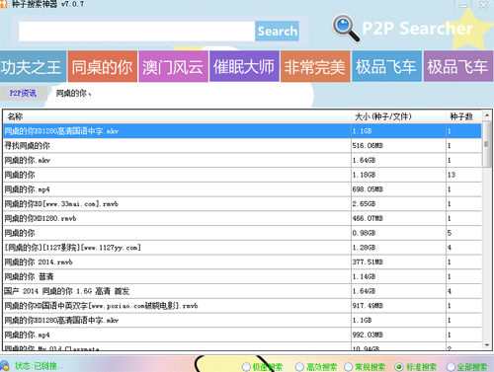Select the row with www.poxiao.com破晓电影 rmvb
The image size is (494, 372).
click(242, 306)
